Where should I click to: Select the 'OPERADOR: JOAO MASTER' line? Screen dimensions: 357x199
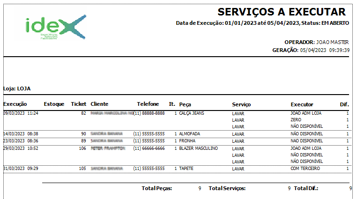pos(316,42)
